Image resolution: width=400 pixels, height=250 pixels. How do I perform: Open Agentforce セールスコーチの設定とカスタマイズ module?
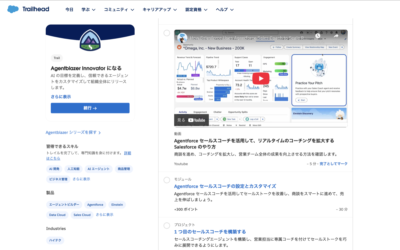[225, 186]
